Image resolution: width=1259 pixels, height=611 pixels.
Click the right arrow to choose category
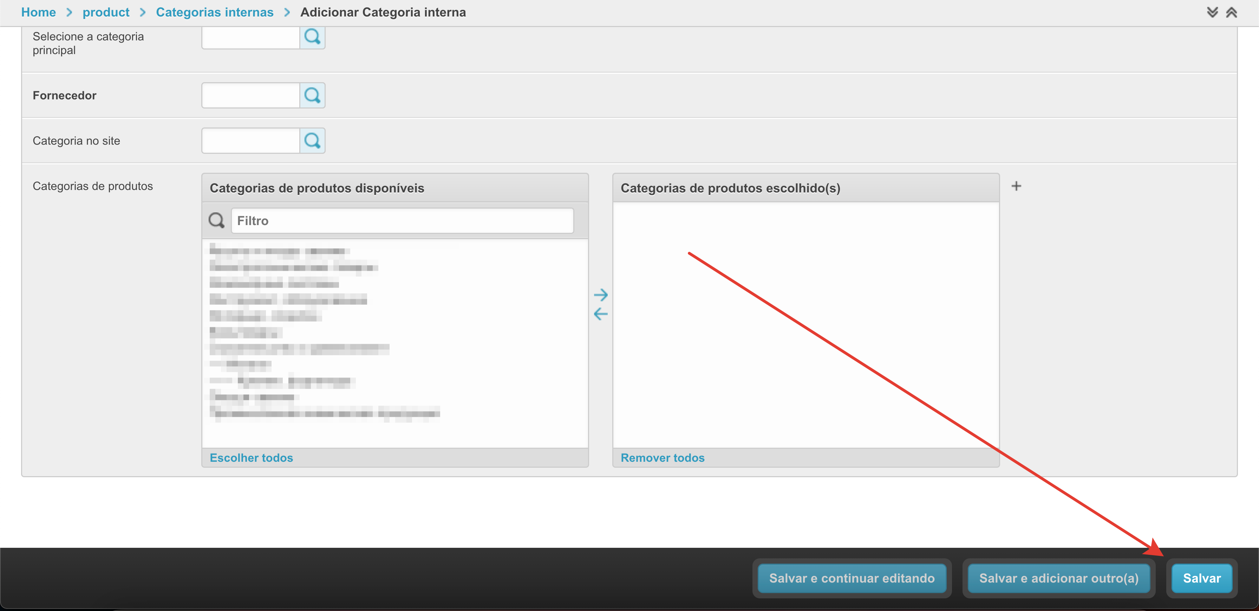tap(600, 295)
